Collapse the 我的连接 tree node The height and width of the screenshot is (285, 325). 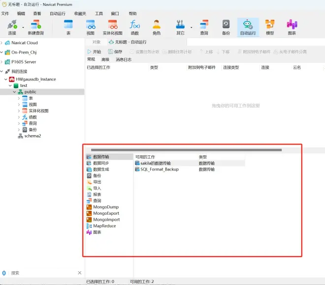pyautogui.click(x=1, y=71)
